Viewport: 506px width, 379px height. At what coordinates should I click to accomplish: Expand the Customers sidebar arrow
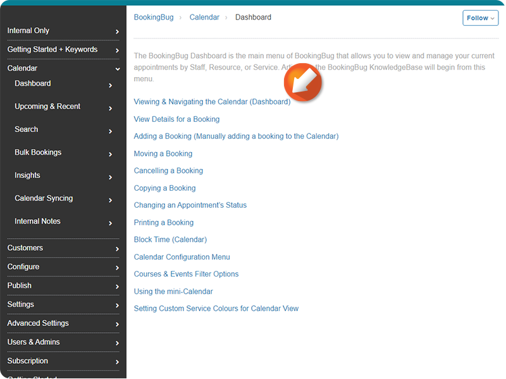point(118,249)
